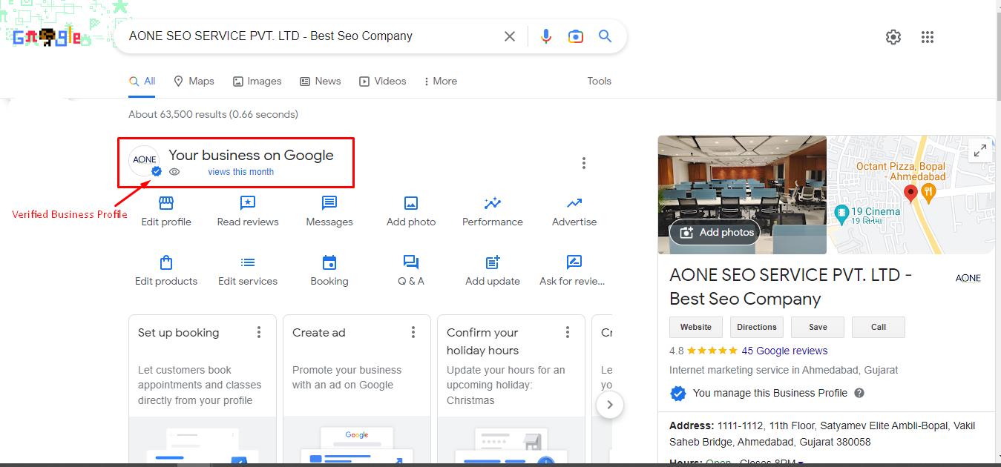Switch to the Videos tab
Screen dimensions: 1001x467
(x=382, y=82)
